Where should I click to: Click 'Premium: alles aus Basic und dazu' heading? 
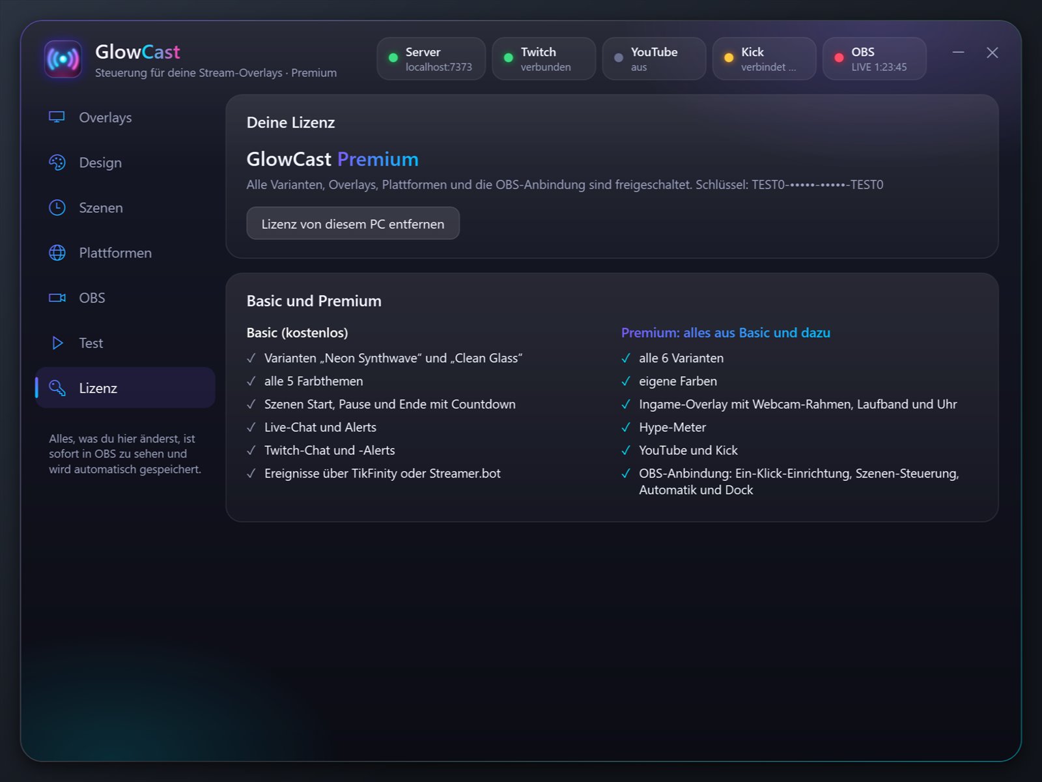(x=725, y=332)
